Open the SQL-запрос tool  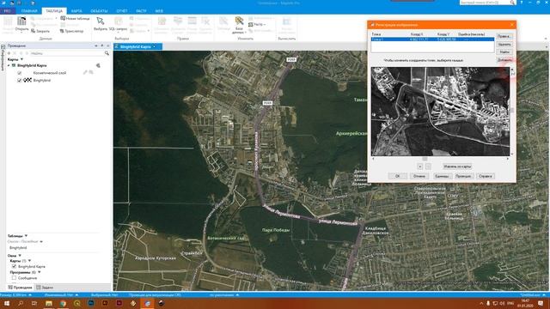tap(118, 24)
